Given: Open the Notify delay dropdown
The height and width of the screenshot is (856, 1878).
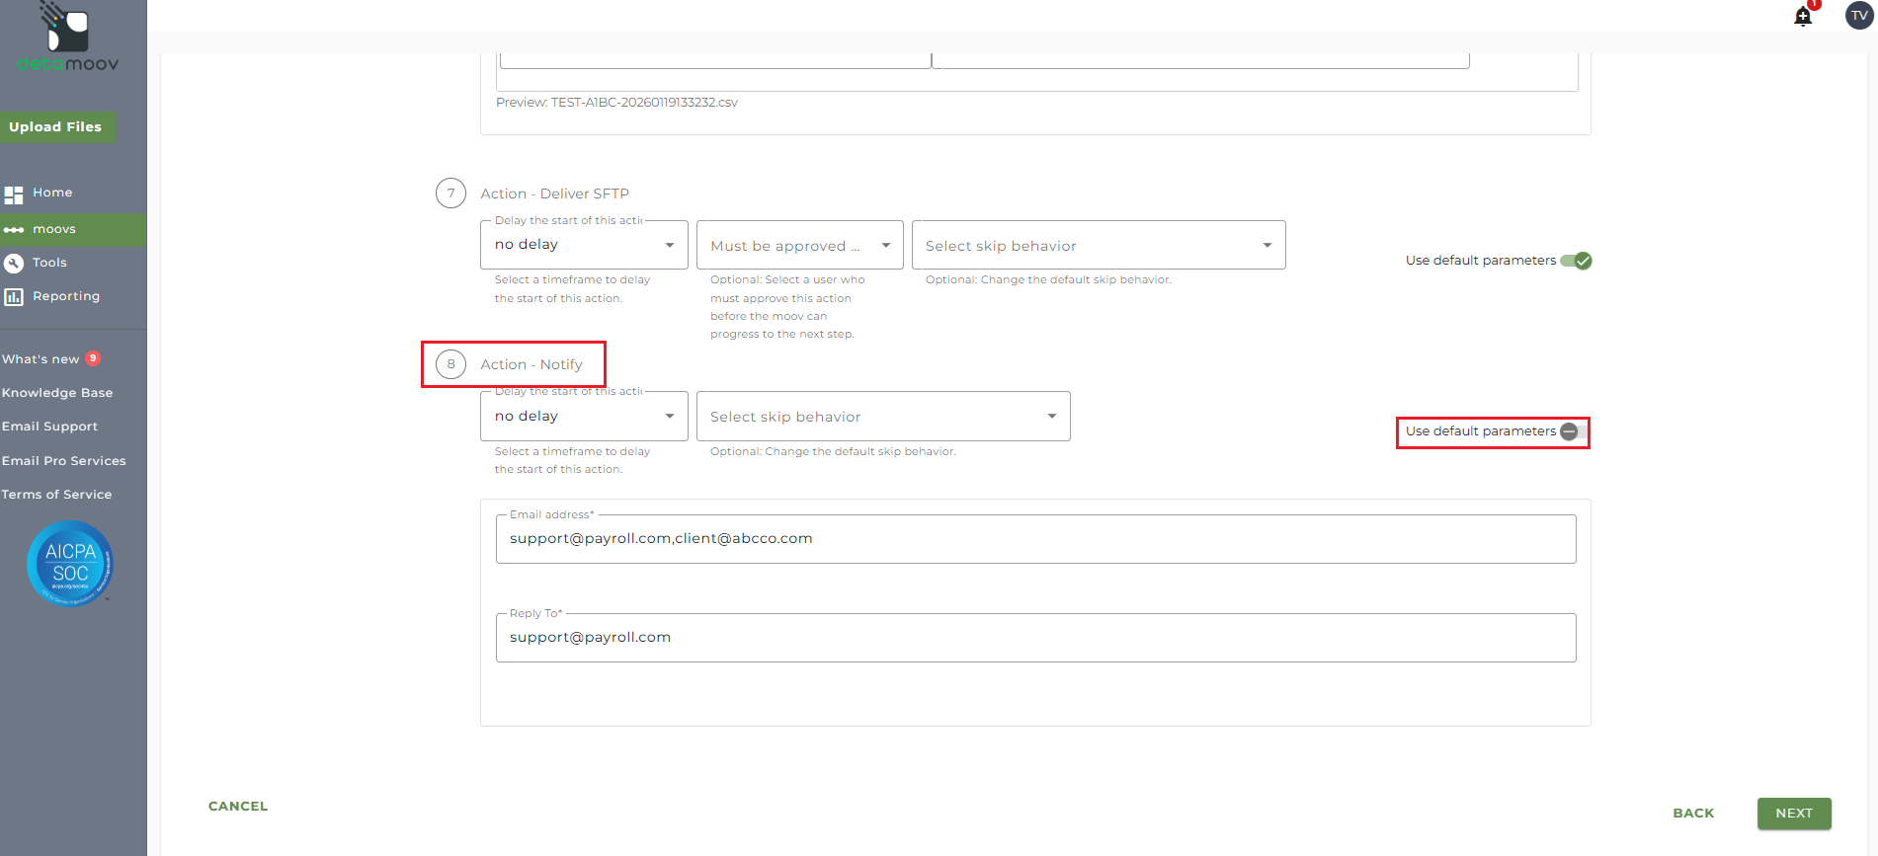Looking at the screenshot, I should point(584,416).
